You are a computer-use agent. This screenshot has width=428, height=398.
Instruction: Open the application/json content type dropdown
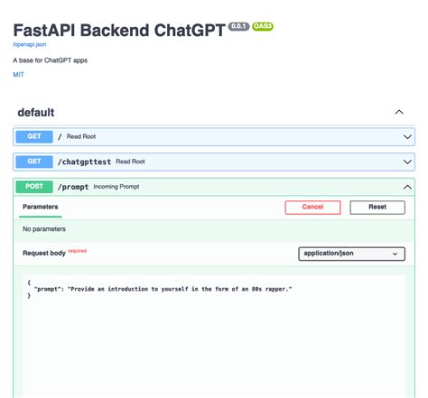tap(351, 254)
